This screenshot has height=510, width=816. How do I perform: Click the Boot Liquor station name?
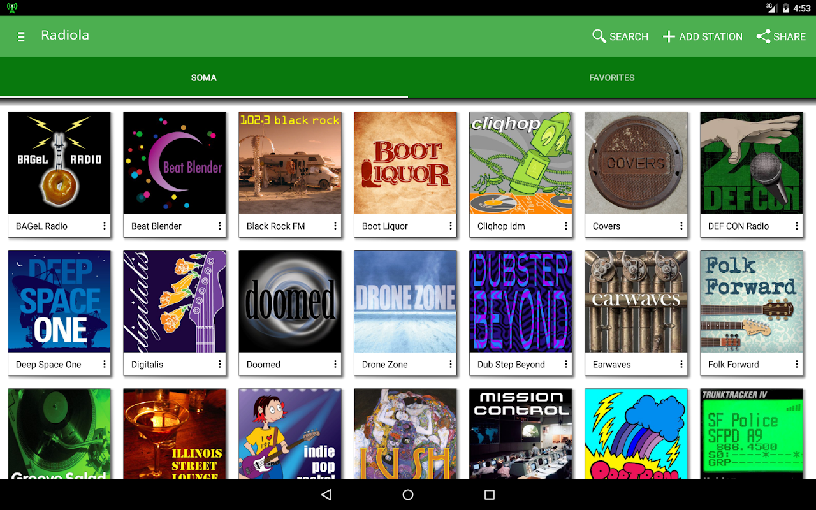[384, 226]
